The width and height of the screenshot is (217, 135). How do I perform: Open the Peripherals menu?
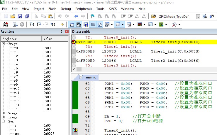(84, 9)
